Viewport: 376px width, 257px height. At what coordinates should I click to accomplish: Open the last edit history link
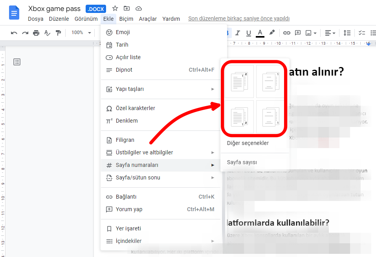pyautogui.click(x=239, y=18)
